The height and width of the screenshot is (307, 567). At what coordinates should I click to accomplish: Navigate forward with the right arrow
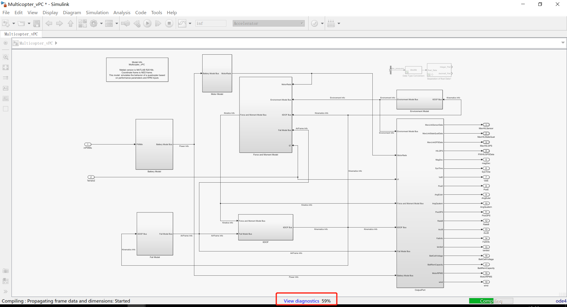point(60,23)
